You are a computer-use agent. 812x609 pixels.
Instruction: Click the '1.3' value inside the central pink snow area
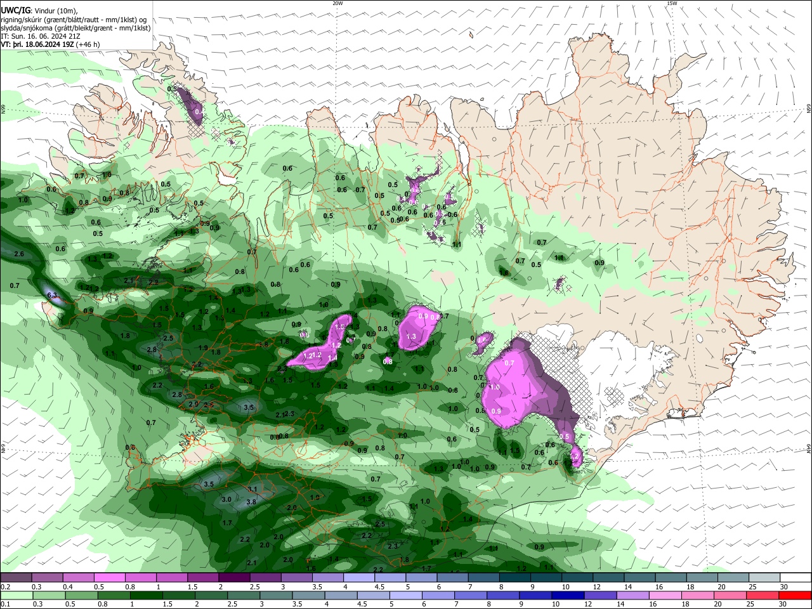pyautogui.click(x=410, y=336)
